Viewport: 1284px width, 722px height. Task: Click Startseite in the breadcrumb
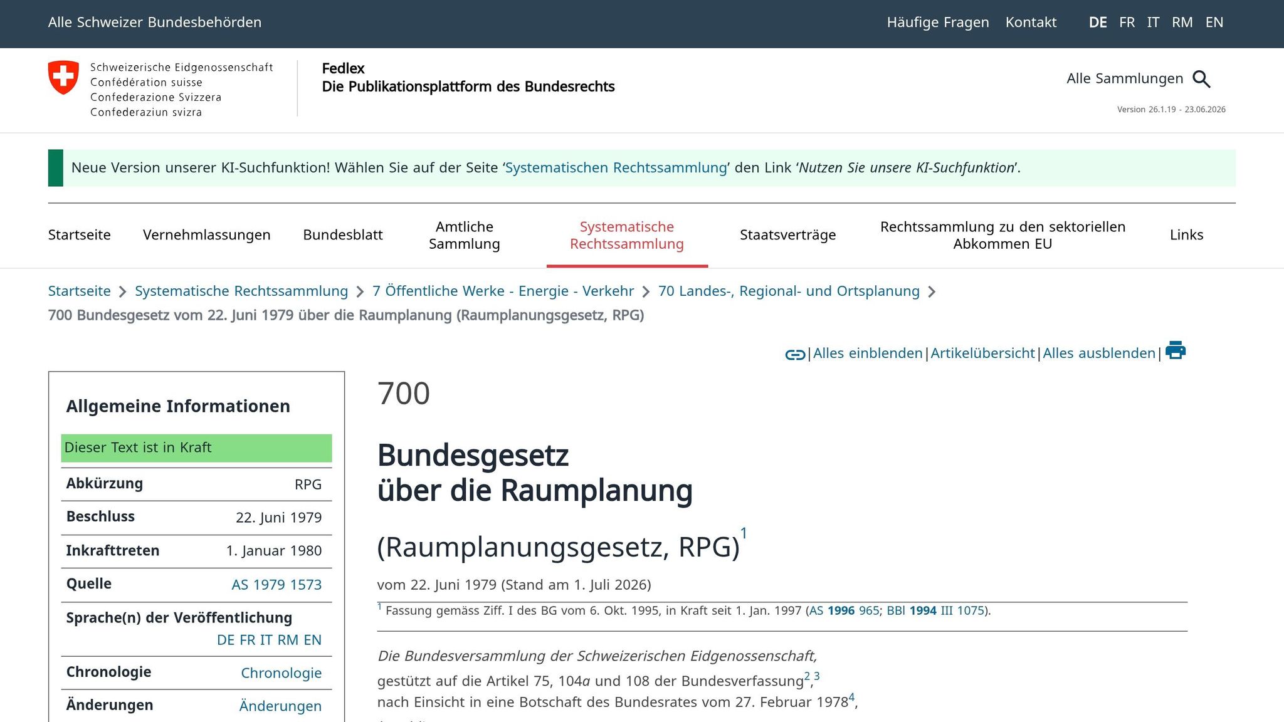point(80,291)
